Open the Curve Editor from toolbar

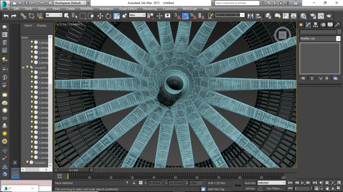tap(286, 16)
